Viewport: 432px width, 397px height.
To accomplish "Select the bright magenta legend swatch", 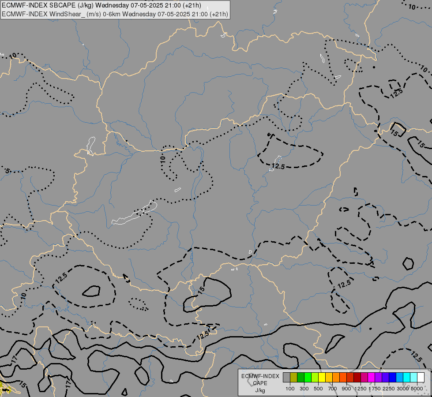I will click(371, 377).
